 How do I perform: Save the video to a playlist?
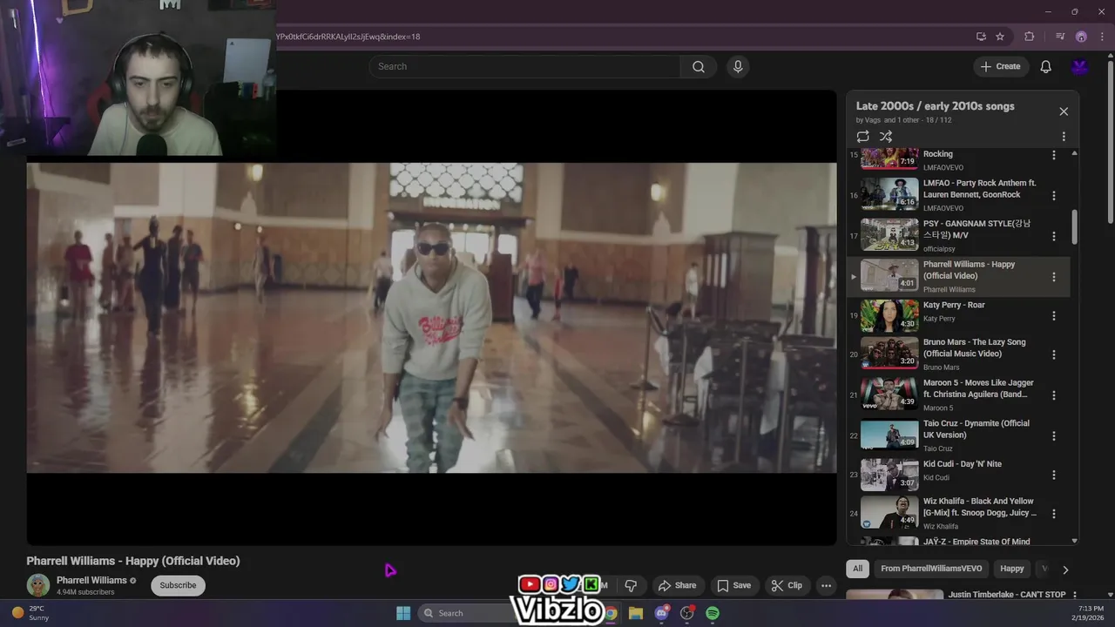(x=733, y=585)
